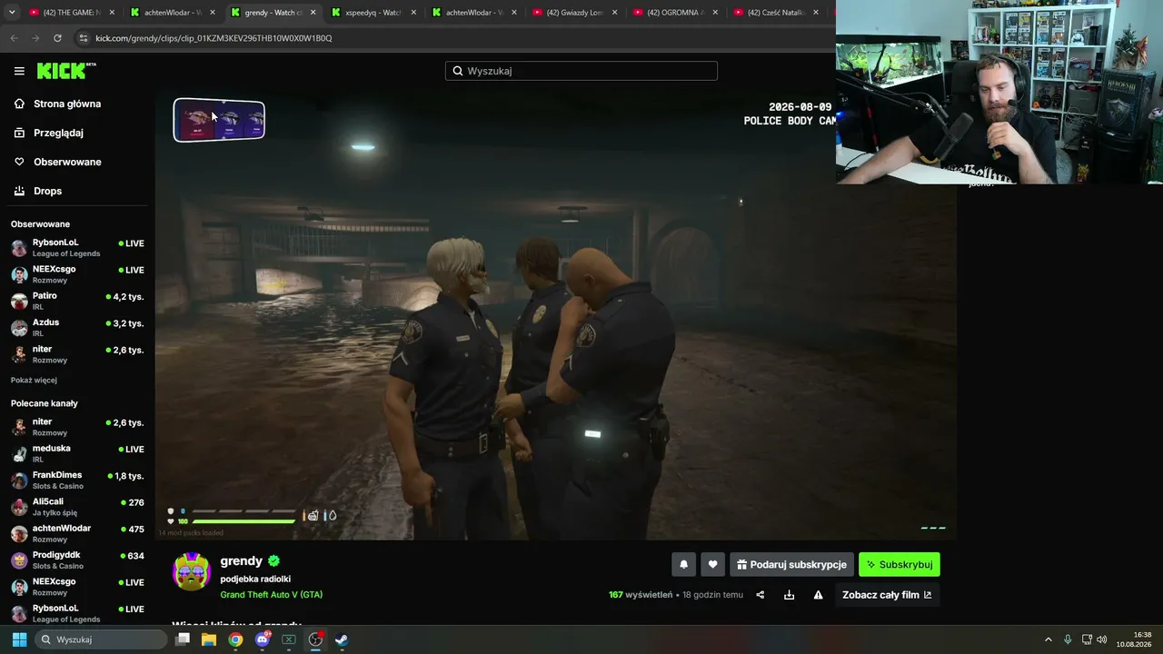Click the microphone icon in system tray

1068,639
